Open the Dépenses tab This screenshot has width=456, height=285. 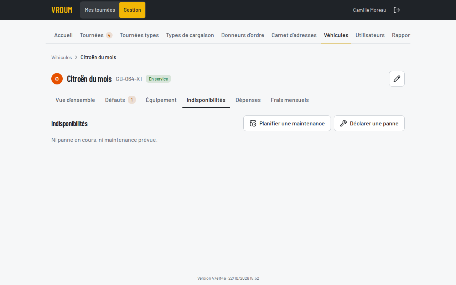pos(248,100)
